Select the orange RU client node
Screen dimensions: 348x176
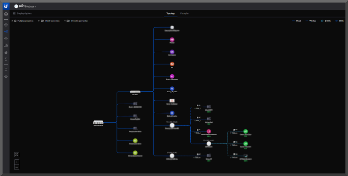point(172,64)
